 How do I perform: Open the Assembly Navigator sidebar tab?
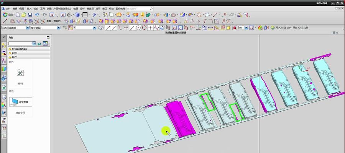click(4, 46)
